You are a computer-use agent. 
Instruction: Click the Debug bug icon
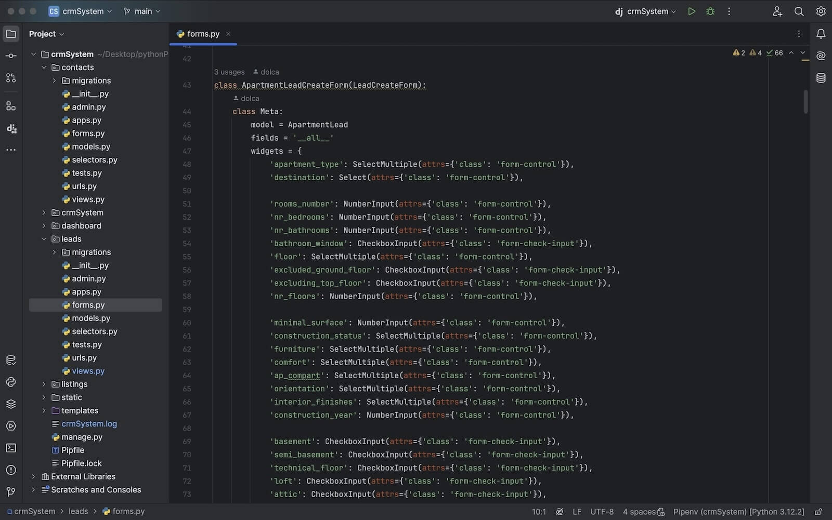point(710,11)
